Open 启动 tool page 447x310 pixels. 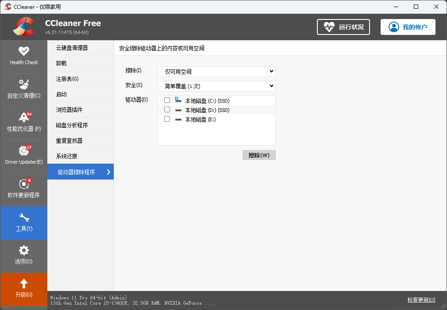[x=81, y=94]
